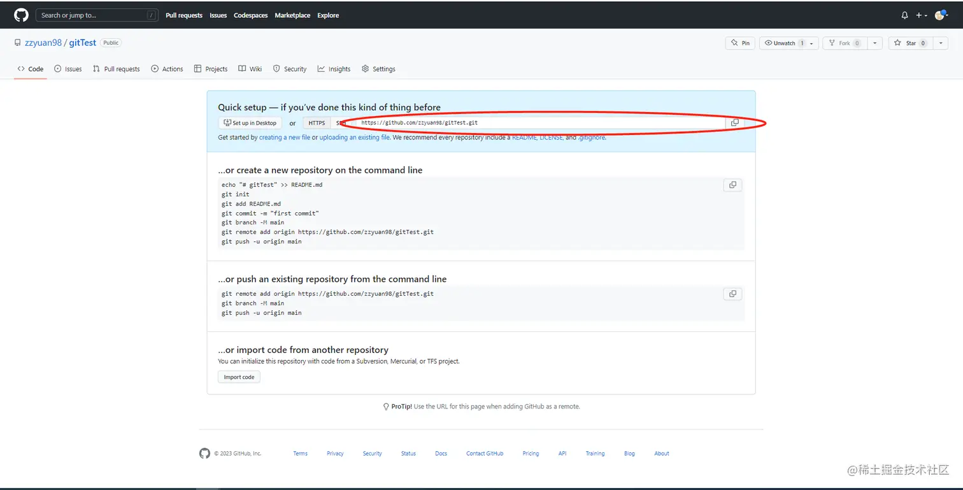Pin the repository with the Pin button
The height and width of the screenshot is (490, 963).
click(741, 43)
